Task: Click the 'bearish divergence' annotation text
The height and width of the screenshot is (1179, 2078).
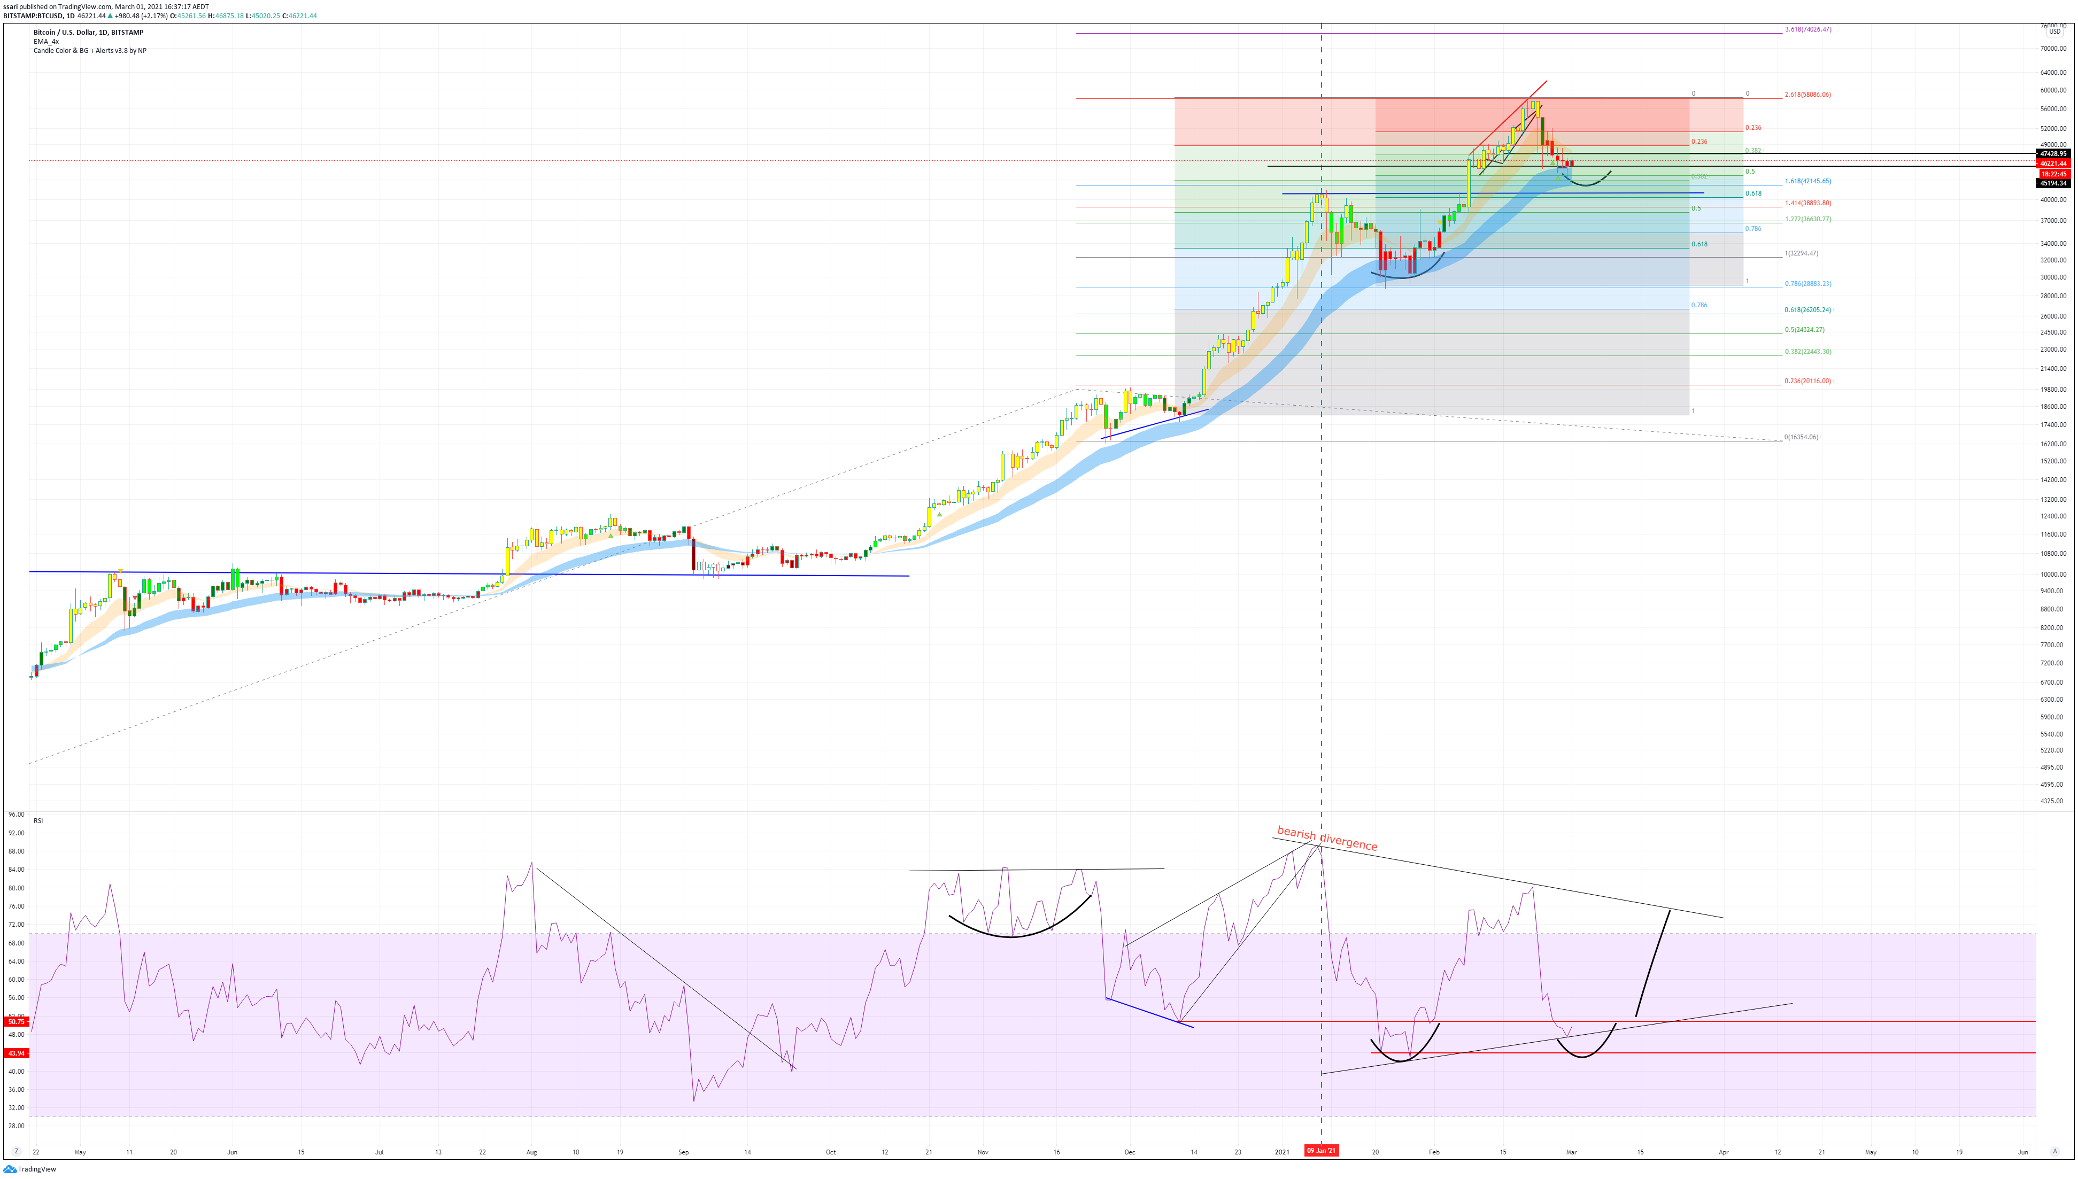Action: coord(1327,838)
